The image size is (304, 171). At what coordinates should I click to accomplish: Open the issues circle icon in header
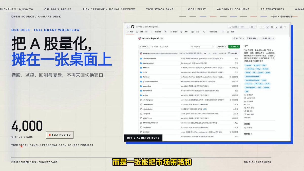point(268,27)
